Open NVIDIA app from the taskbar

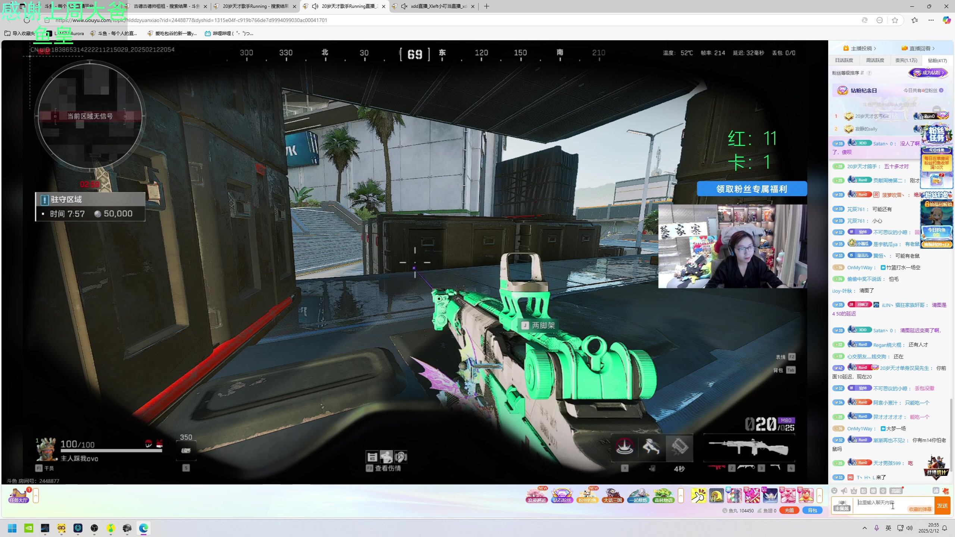coord(29,528)
